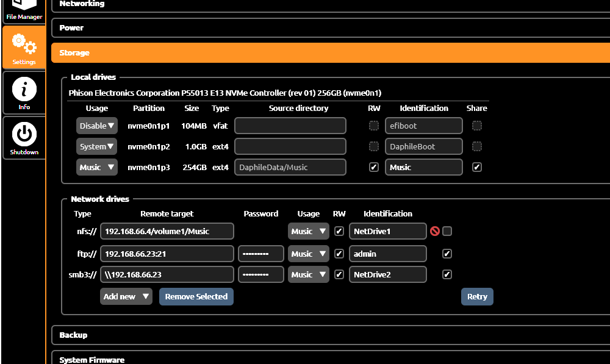Click the Remove Selected button
Screen dimensions: 610x364
pyautogui.click(x=196, y=297)
